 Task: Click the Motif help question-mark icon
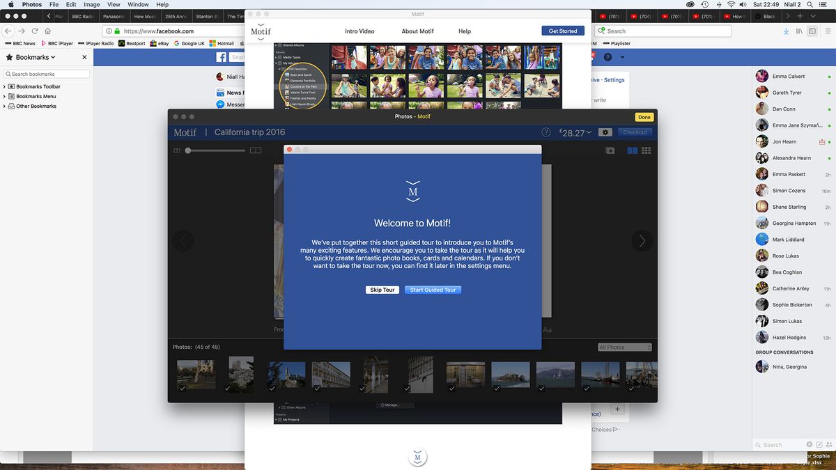click(x=546, y=132)
